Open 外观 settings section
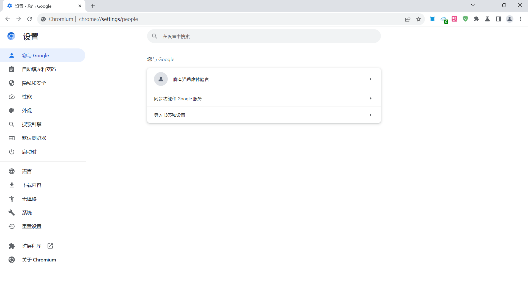Screen dimensions: 528x281 (x=43, y=110)
